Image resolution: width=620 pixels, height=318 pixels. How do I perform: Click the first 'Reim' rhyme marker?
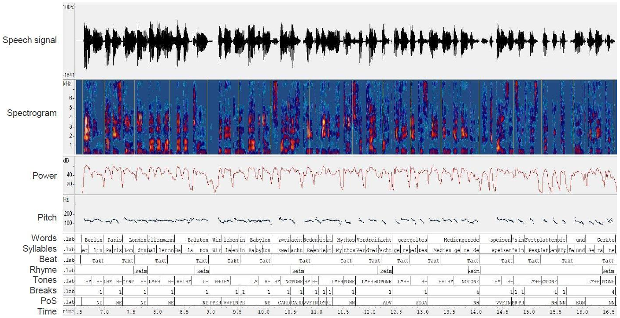141,271
